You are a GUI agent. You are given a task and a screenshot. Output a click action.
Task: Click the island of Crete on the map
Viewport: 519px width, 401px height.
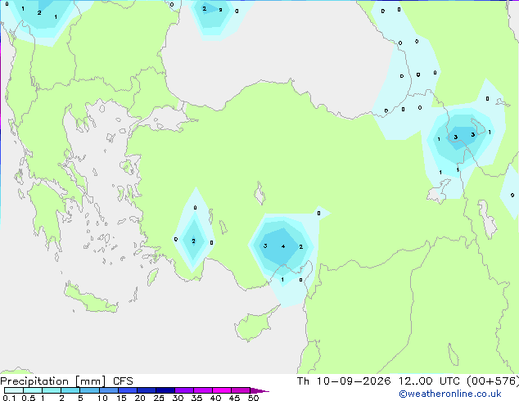pyautogui.click(x=91, y=298)
